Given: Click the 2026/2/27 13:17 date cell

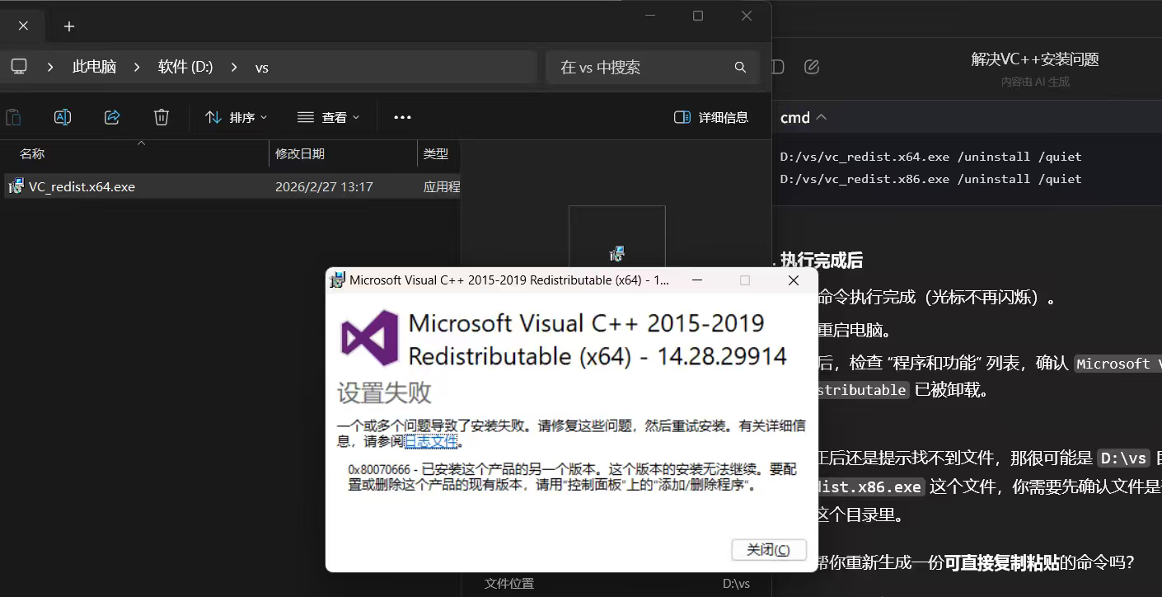Looking at the screenshot, I should pos(324,186).
